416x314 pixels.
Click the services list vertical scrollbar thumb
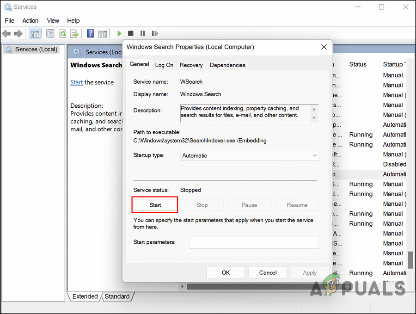coord(410,259)
